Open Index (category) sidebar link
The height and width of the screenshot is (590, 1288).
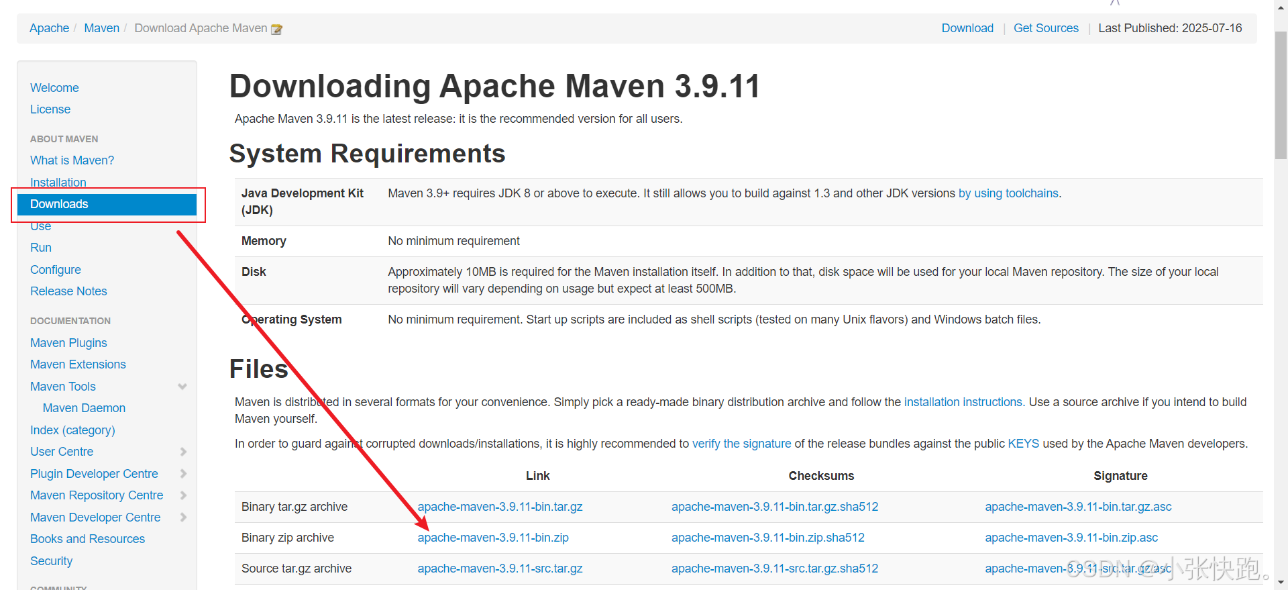[x=72, y=430]
